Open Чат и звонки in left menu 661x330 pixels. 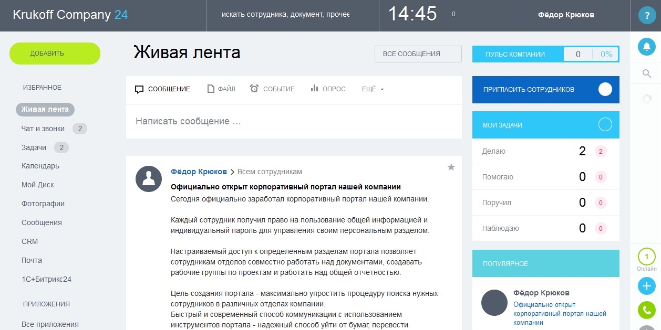[x=43, y=129]
